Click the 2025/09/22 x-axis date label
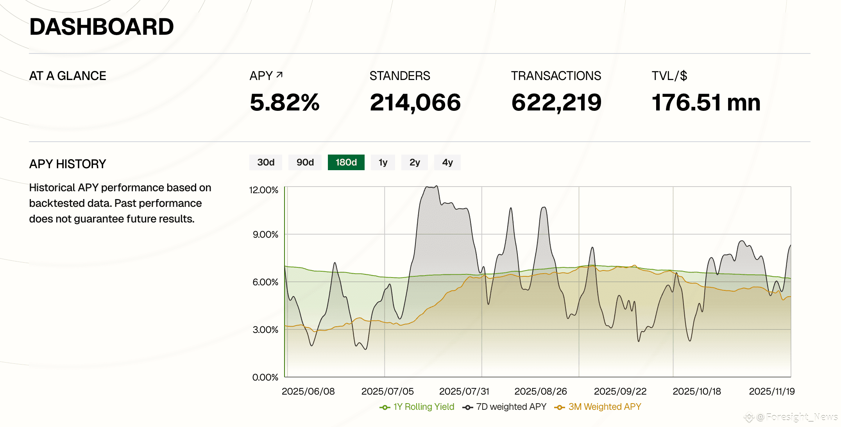 (x=620, y=391)
